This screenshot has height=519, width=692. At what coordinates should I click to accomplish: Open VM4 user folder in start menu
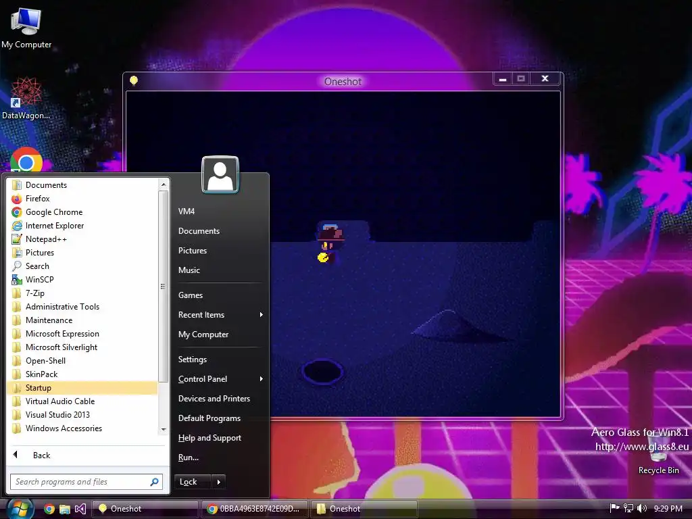(187, 212)
